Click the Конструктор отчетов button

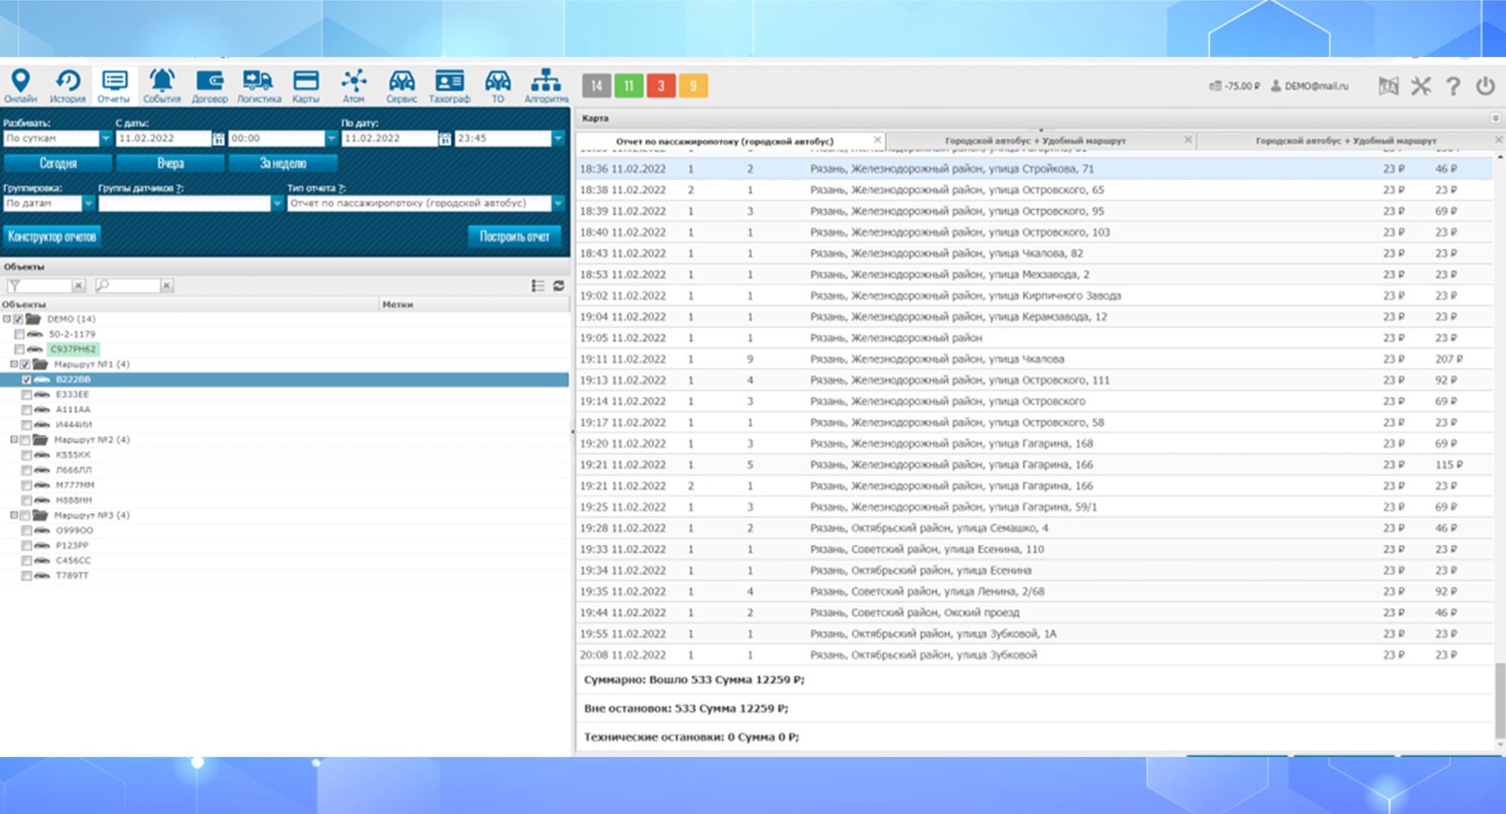[x=52, y=237]
